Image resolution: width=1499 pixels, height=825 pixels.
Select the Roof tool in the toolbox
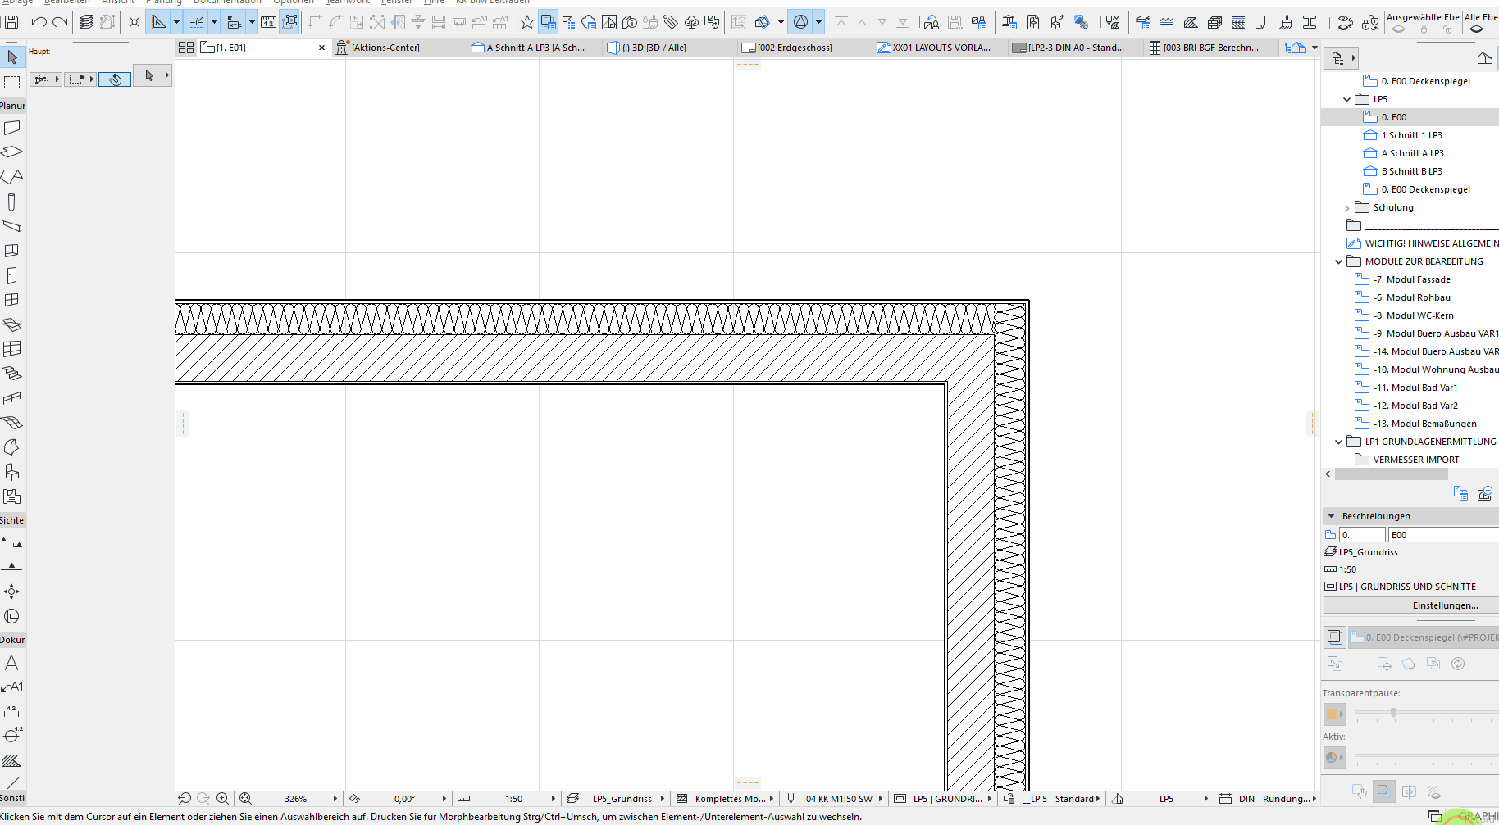[12, 177]
